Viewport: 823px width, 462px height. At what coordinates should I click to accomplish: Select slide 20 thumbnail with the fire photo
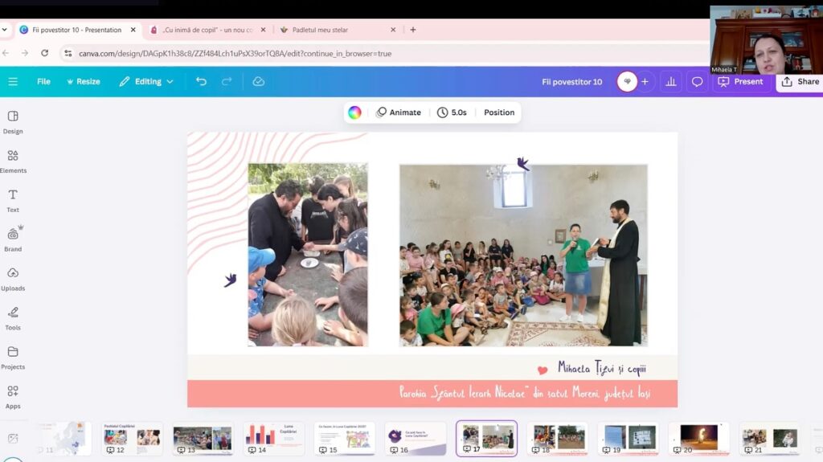coord(699,439)
